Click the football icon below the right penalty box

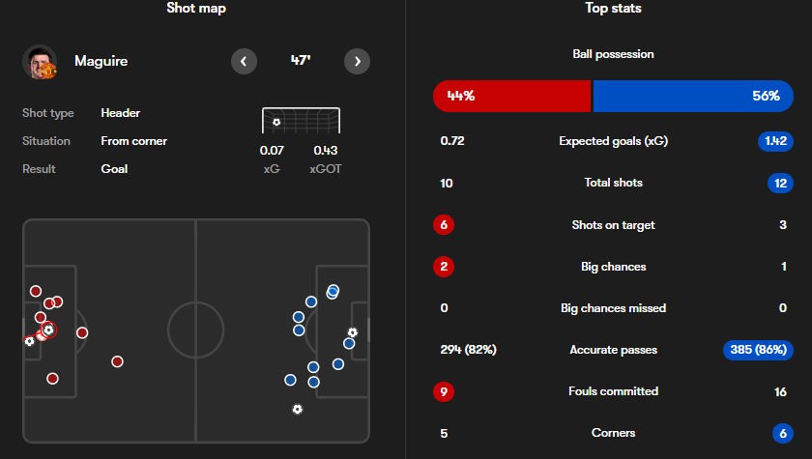[x=298, y=410]
